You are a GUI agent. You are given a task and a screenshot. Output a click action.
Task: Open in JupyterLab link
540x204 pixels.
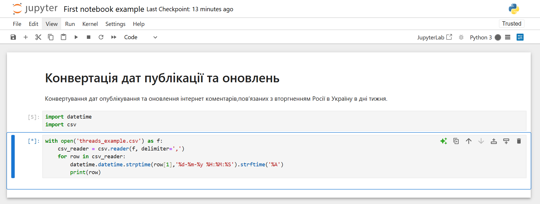pyautogui.click(x=434, y=37)
